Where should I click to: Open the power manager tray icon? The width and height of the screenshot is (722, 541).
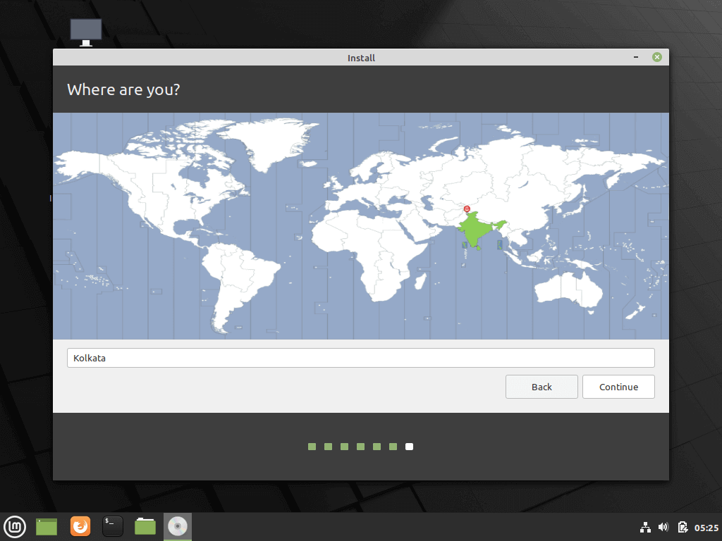point(683,527)
